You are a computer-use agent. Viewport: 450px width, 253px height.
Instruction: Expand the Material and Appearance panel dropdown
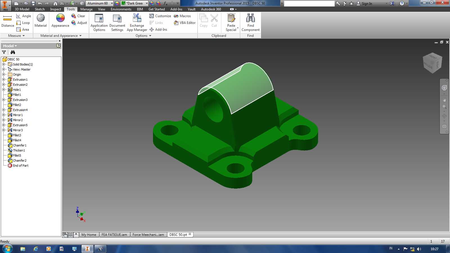pos(61,36)
